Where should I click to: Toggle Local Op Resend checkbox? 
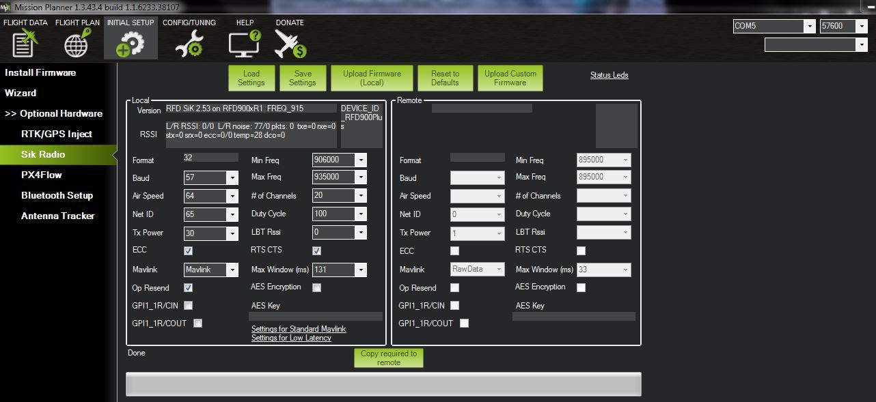click(x=189, y=288)
